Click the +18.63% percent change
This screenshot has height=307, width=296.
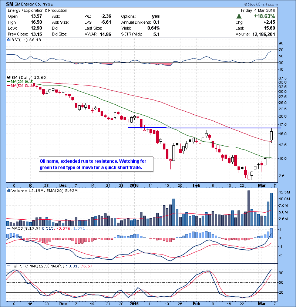264,16
